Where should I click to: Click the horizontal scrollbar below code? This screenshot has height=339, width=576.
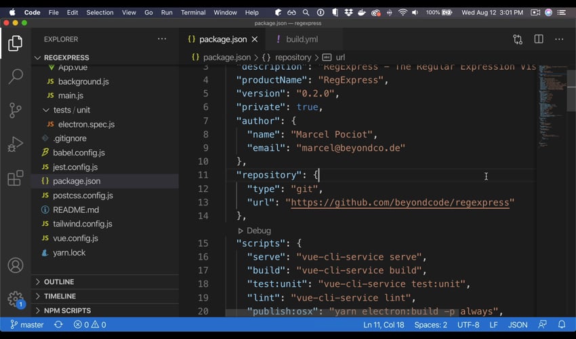point(342,313)
